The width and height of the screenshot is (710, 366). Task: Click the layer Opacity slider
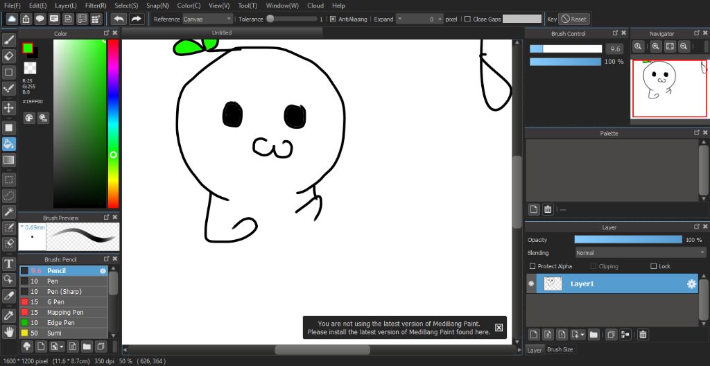click(x=627, y=240)
